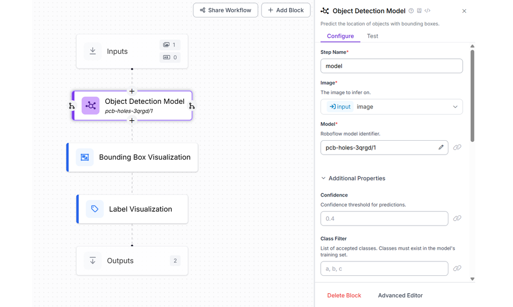This screenshot has height=307, width=513.
Task: Collapse the Additional Properties section
Action: click(x=323, y=178)
